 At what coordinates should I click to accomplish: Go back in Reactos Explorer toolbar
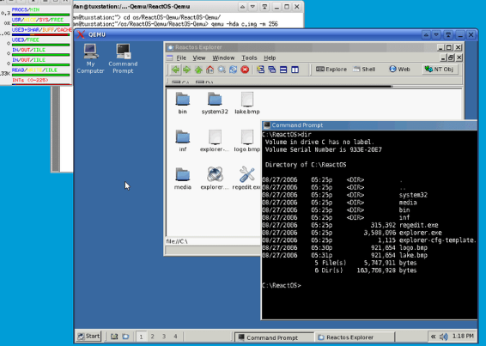175,70
